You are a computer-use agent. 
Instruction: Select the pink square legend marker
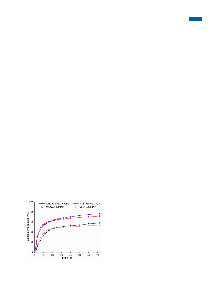coord(76,207)
